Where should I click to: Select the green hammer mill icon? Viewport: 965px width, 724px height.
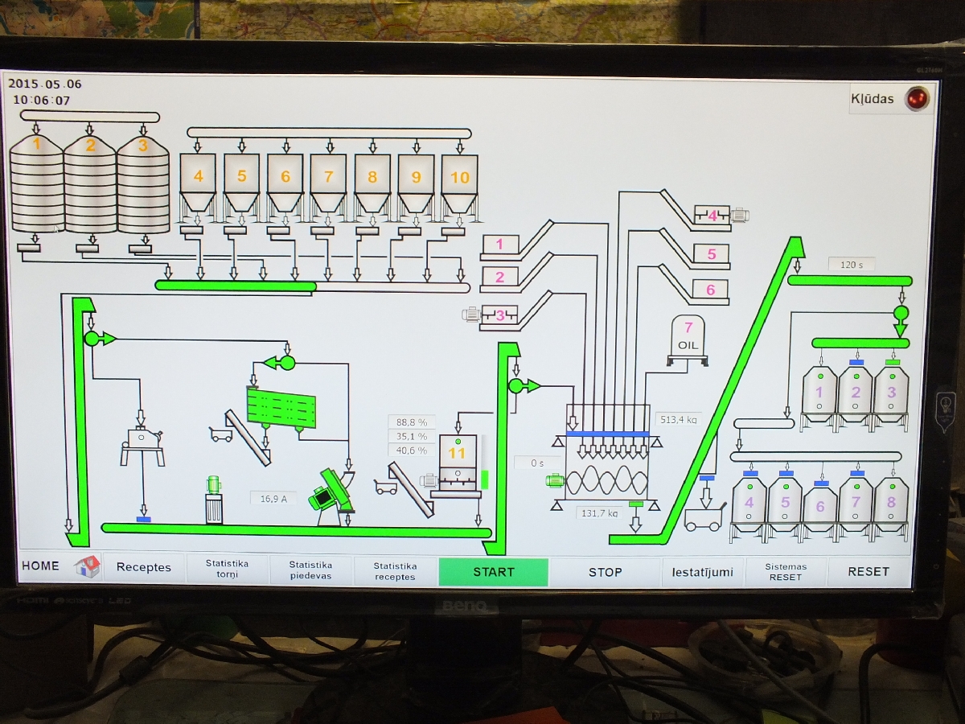(x=331, y=496)
